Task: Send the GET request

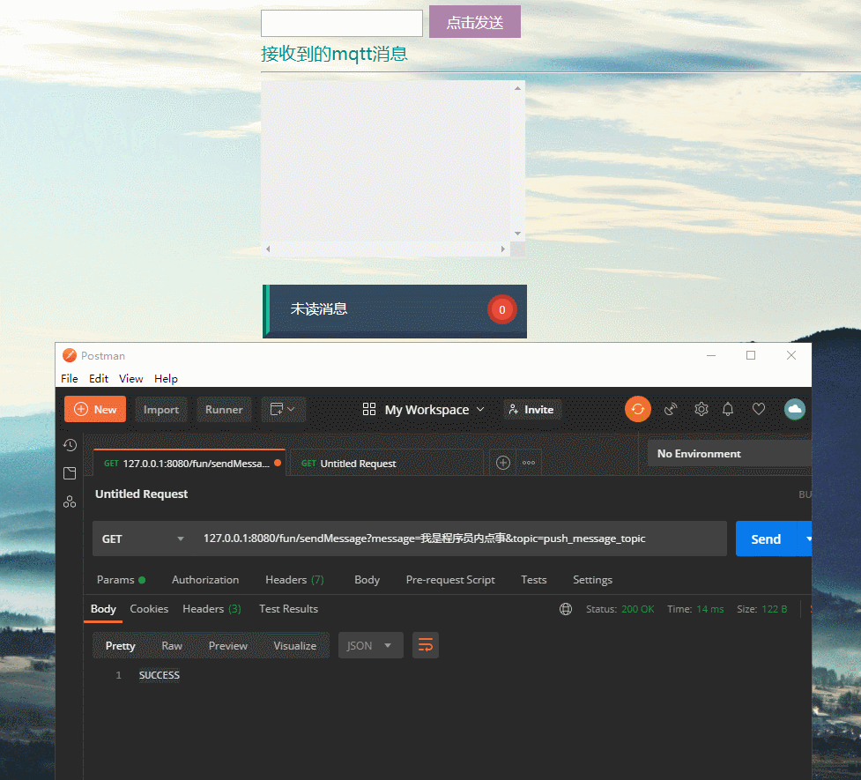Action: point(766,539)
